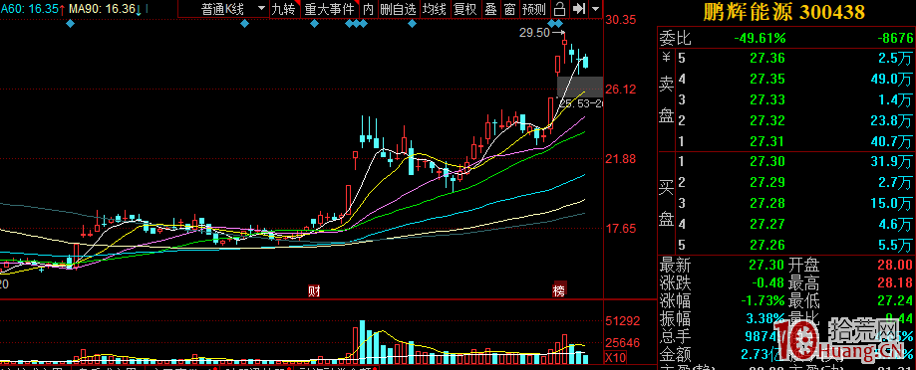
Task: Click the X10 volume scale label
Action: point(616,357)
